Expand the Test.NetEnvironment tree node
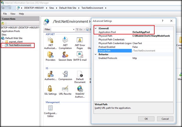The height and width of the screenshot is (127, 182). [3, 45]
